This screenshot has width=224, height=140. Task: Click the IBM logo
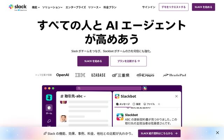[80, 75]
